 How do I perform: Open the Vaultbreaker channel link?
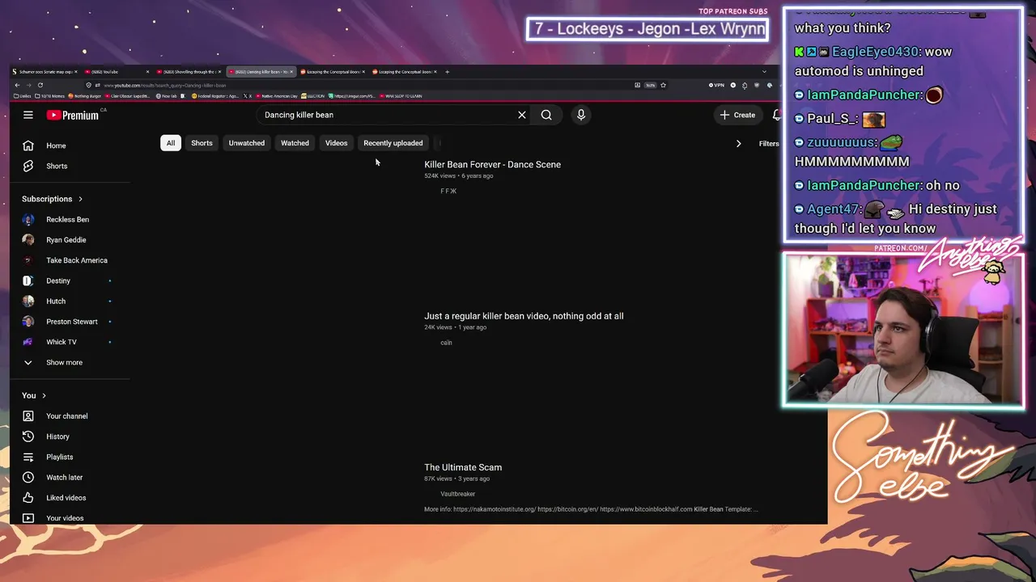pos(458,494)
